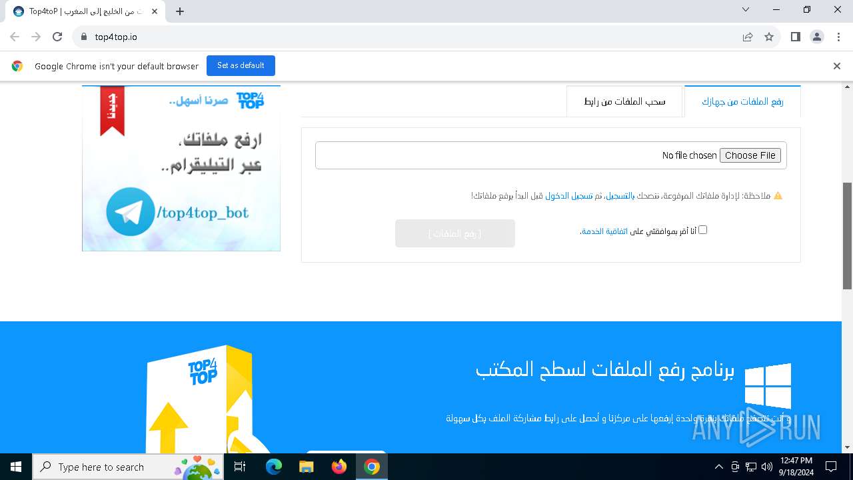
Task: Expand the tab search chevron
Action: click(x=746, y=9)
